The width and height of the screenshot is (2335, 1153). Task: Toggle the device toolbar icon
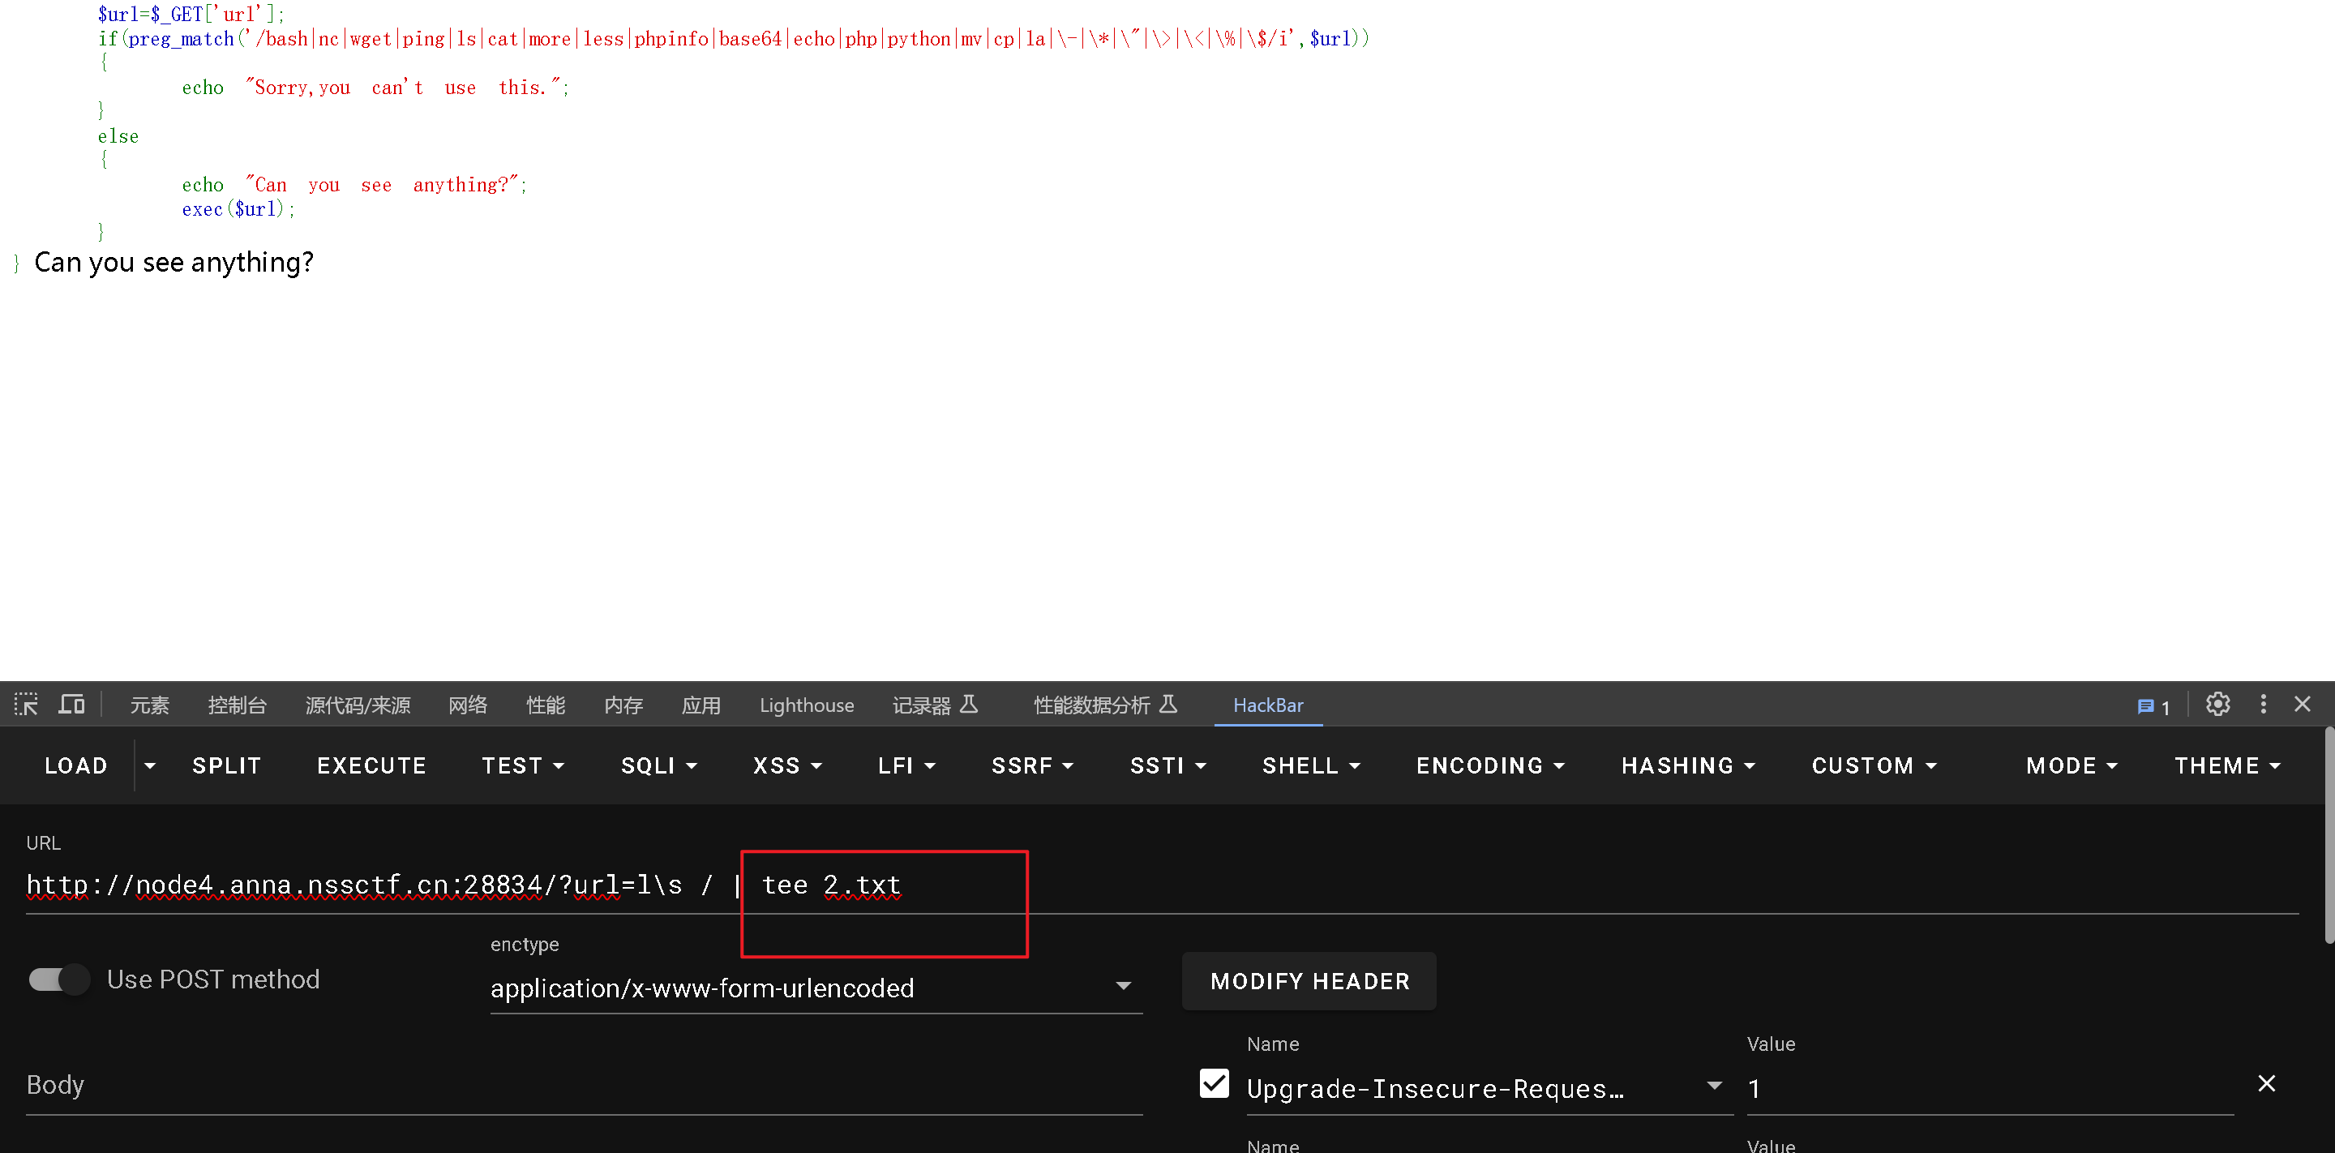[71, 705]
